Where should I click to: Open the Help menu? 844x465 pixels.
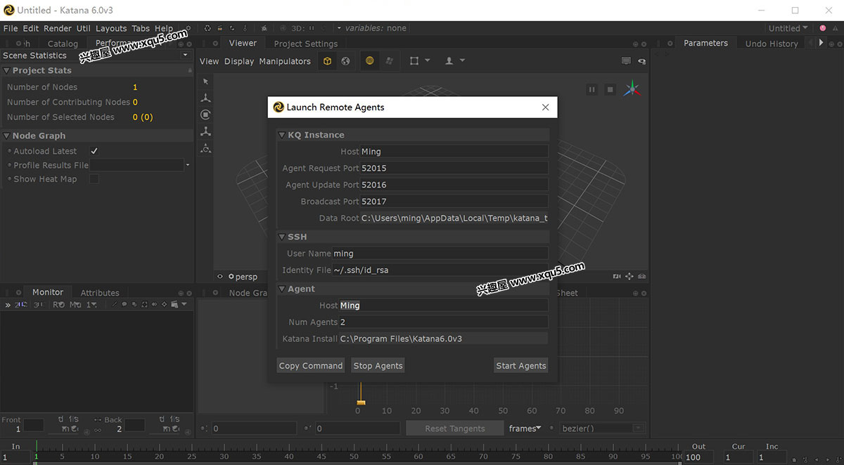164,28
